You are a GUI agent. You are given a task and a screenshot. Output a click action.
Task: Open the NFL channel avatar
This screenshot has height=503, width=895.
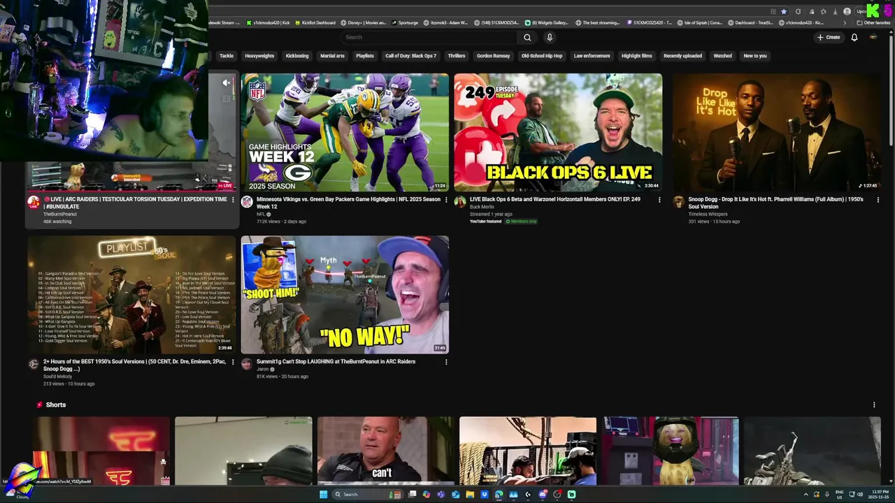click(247, 201)
